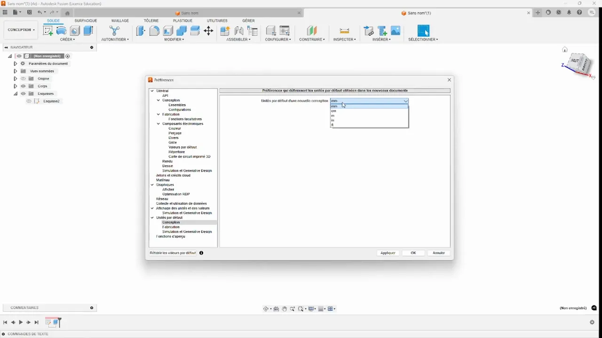Toggle visibility of the Esquisses folder
This screenshot has width=602, height=338.
pos(23,94)
